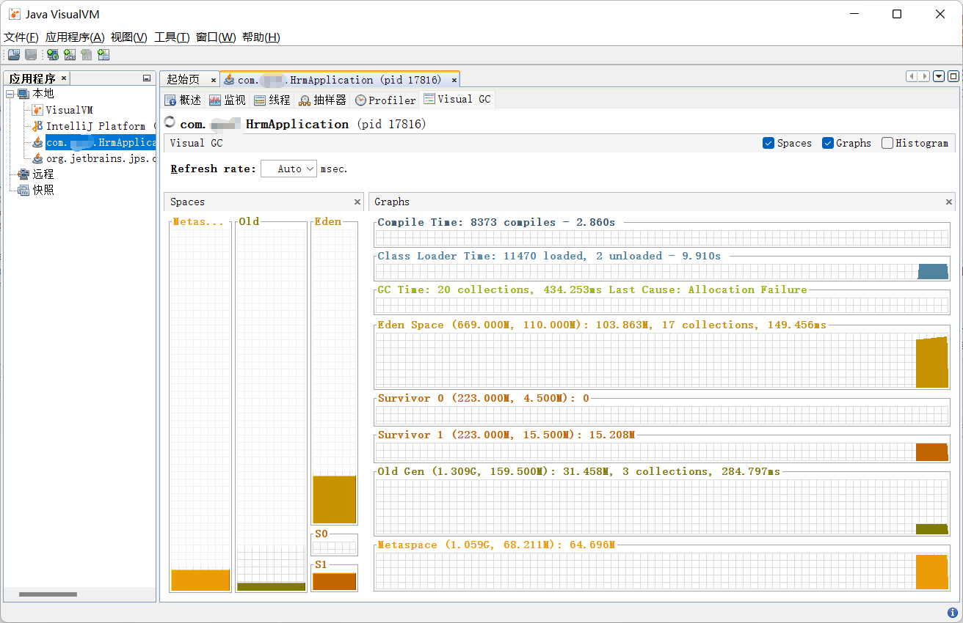Open the 视图(V) menu
The width and height of the screenshot is (963, 623).
129,37
